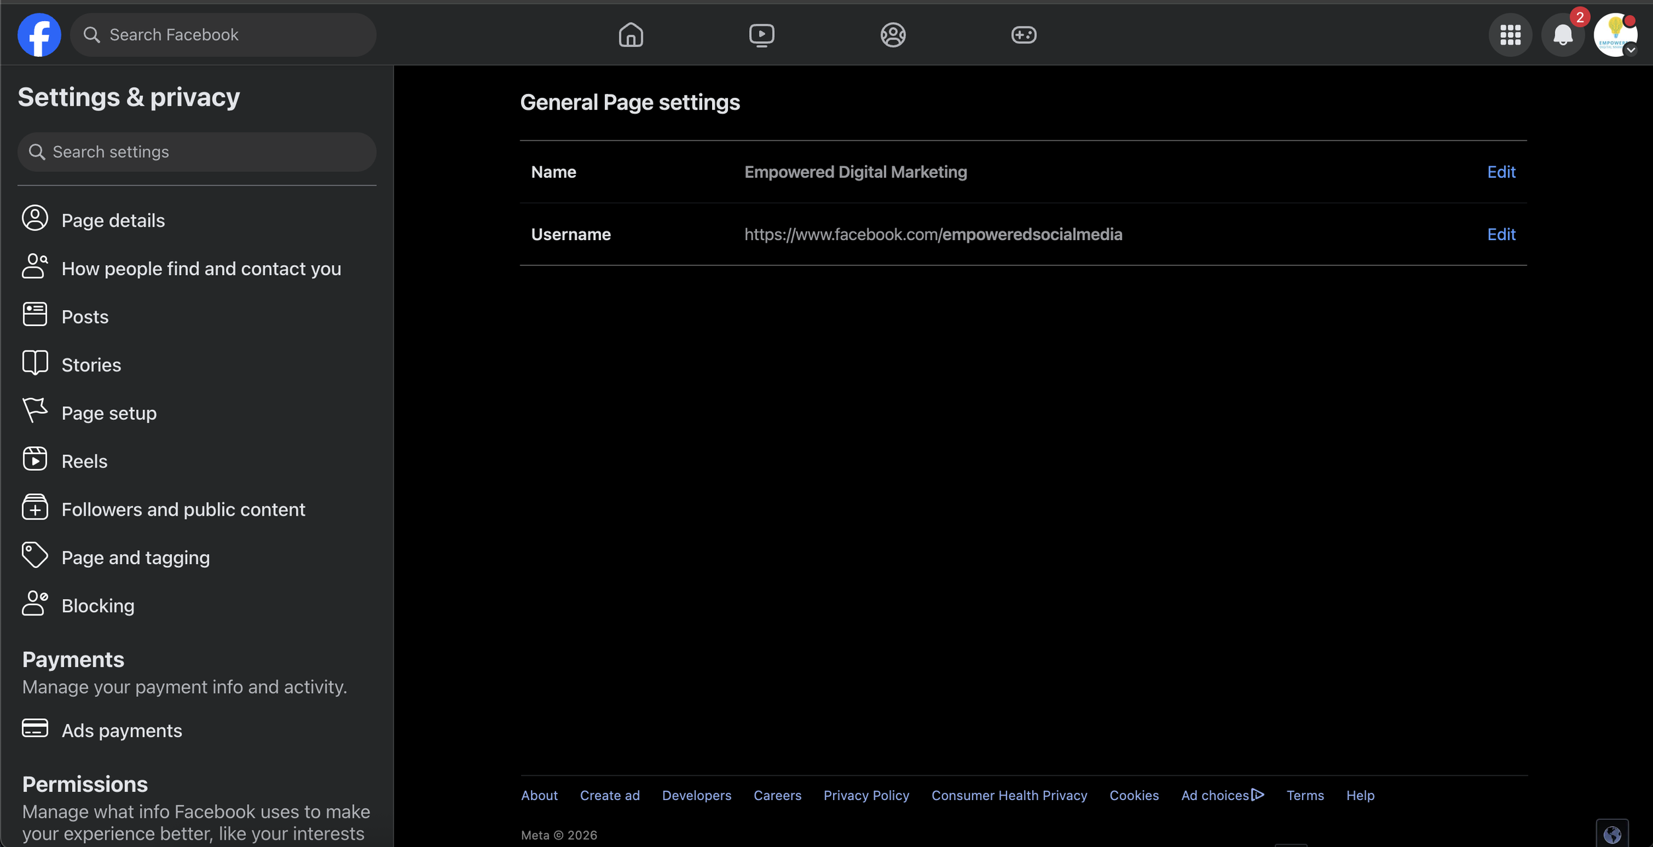Open the Home feed icon

pyautogui.click(x=630, y=34)
